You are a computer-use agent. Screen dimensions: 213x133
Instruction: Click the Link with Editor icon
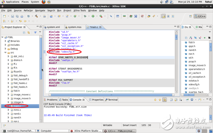pyautogui.click(x=28, y=33)
